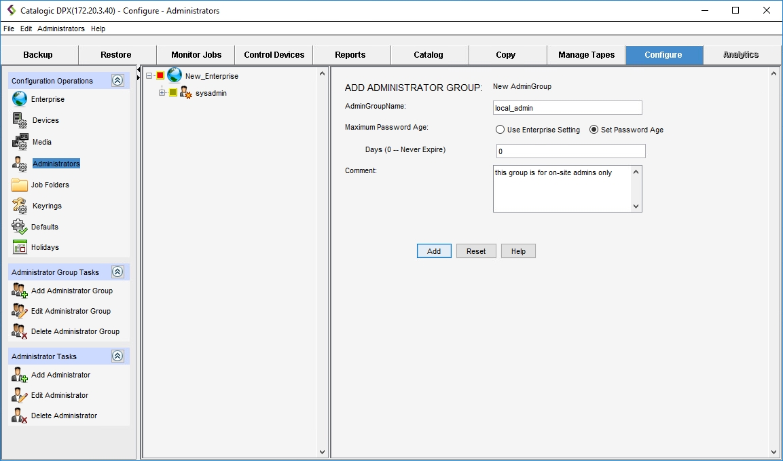Open the Holidays calendar icon
The width and height of the screenshot is (783, 461).
(20, 247)
